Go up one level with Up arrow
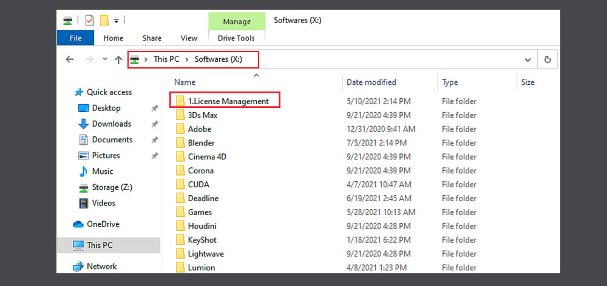 coord(118,59)
